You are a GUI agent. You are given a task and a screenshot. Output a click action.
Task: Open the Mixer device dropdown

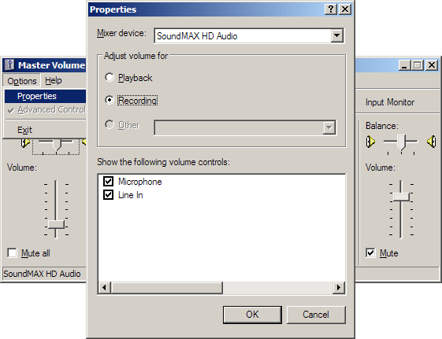[x=337, y=35]
